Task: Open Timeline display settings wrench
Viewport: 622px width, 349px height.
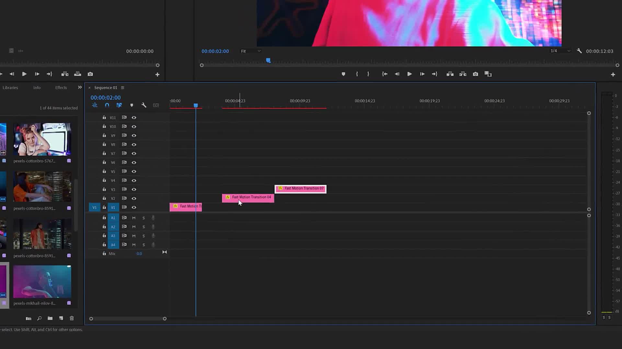Action: 144,105
